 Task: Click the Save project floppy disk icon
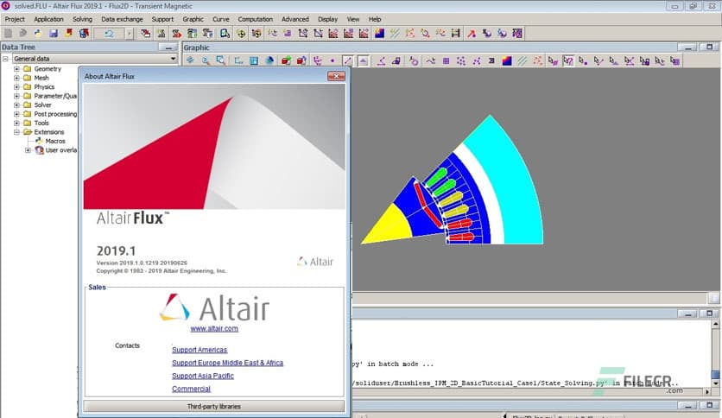tap(54, 33)
